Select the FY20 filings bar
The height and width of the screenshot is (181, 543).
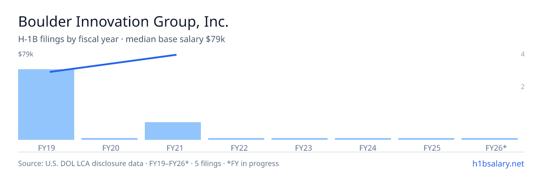(x=110, y=139)
